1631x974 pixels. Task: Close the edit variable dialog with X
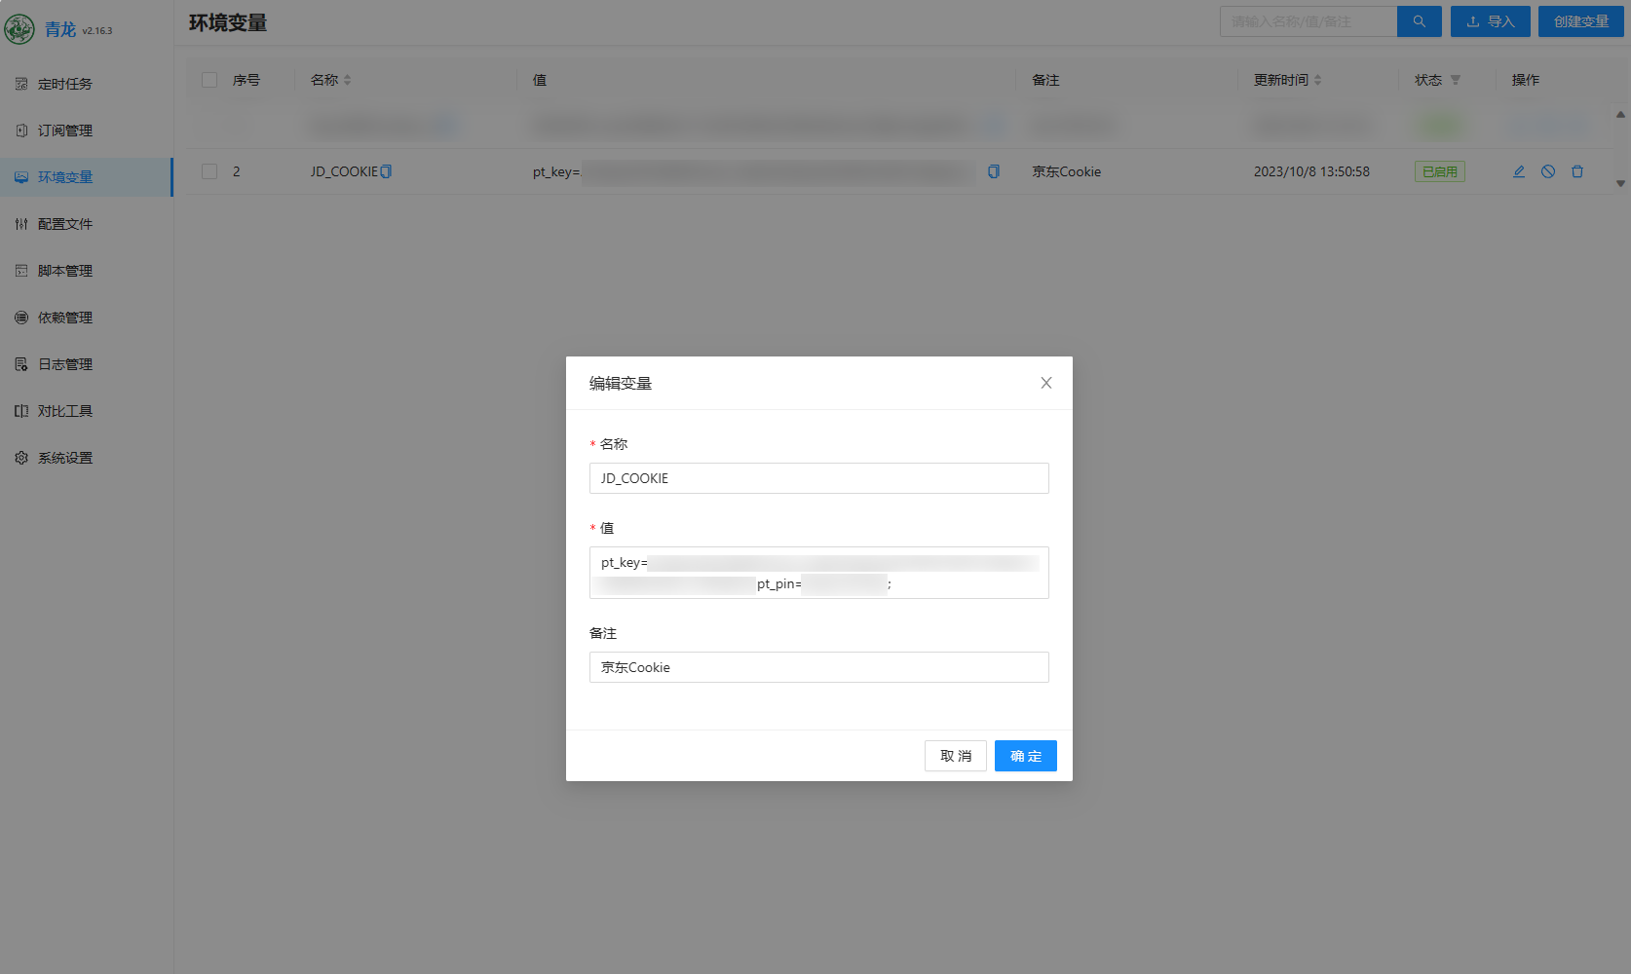pos(1045,383)
